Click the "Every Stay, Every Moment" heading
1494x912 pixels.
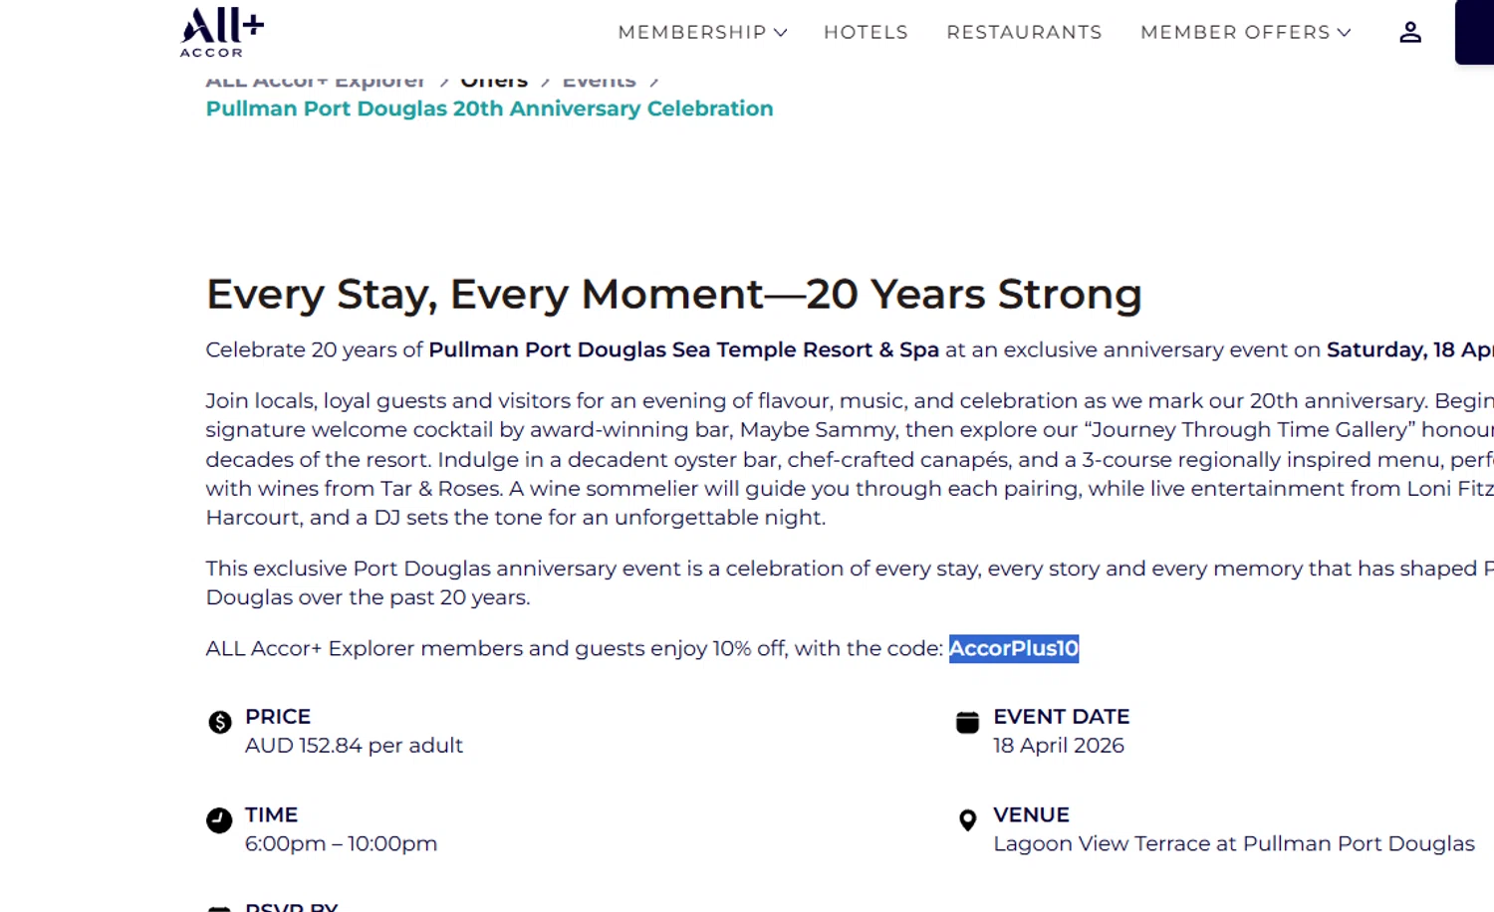pyautogui.click(x=673, y=294)
